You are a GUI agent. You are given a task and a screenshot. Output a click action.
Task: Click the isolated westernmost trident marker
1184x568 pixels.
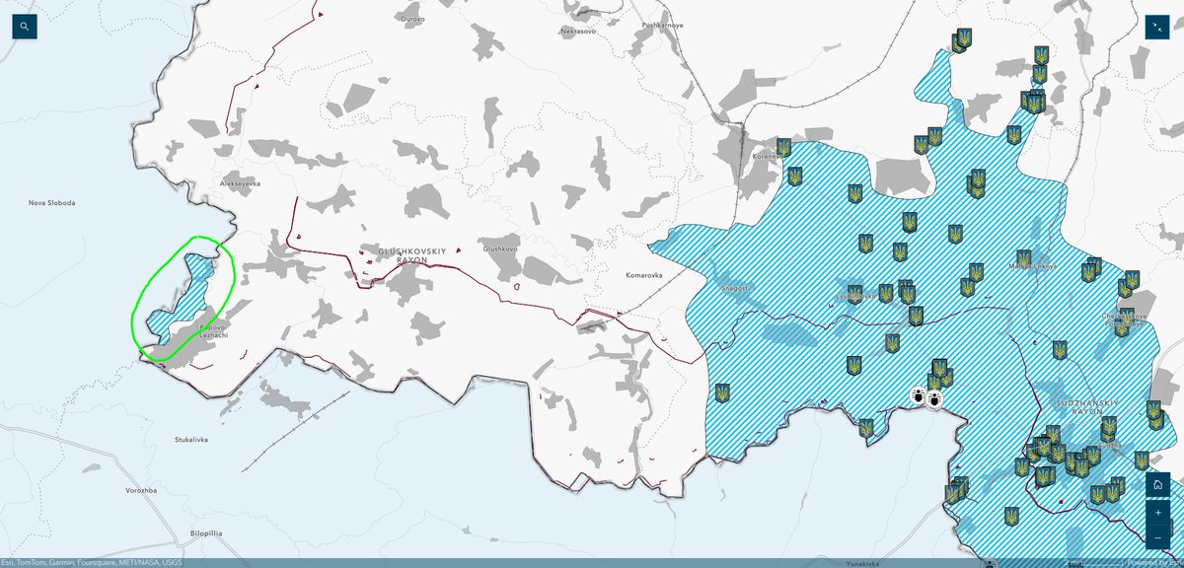pos(721,392)
